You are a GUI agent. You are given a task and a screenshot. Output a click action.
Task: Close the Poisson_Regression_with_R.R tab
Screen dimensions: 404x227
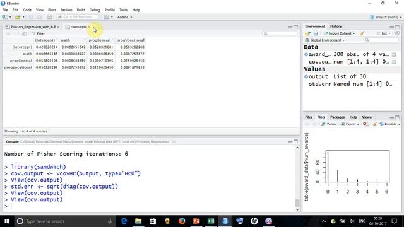tap(58, 27)
